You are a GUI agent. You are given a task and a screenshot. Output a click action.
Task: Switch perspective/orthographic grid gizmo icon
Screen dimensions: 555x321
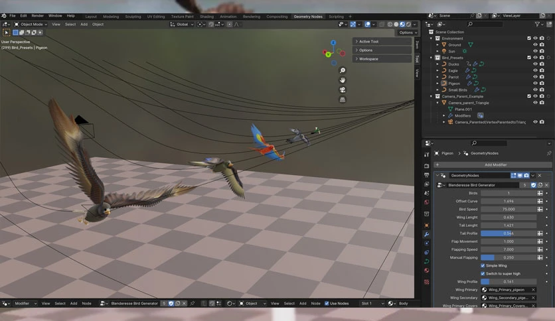tap(343, 99)
